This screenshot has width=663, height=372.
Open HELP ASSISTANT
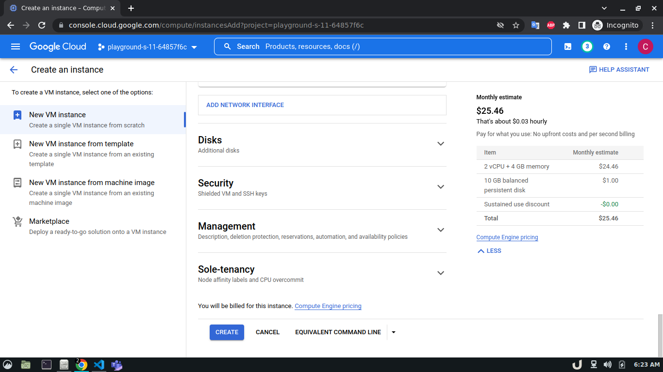[x=619, y=70]
